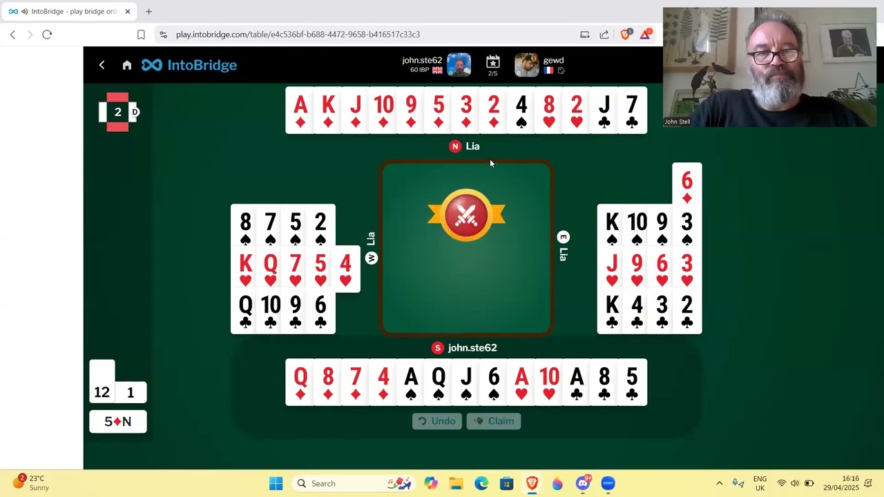884x497 pixels.
Task: Click the John Stell webcam video
Action: tap(769, 67)
